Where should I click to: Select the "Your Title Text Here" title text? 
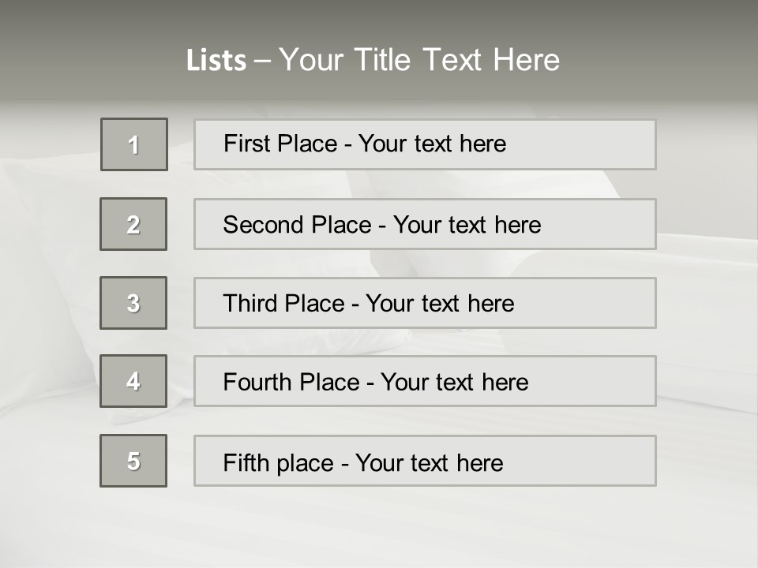(419, 60)
